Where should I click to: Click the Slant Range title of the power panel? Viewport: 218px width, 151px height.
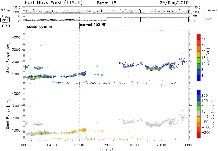point(8,58)
